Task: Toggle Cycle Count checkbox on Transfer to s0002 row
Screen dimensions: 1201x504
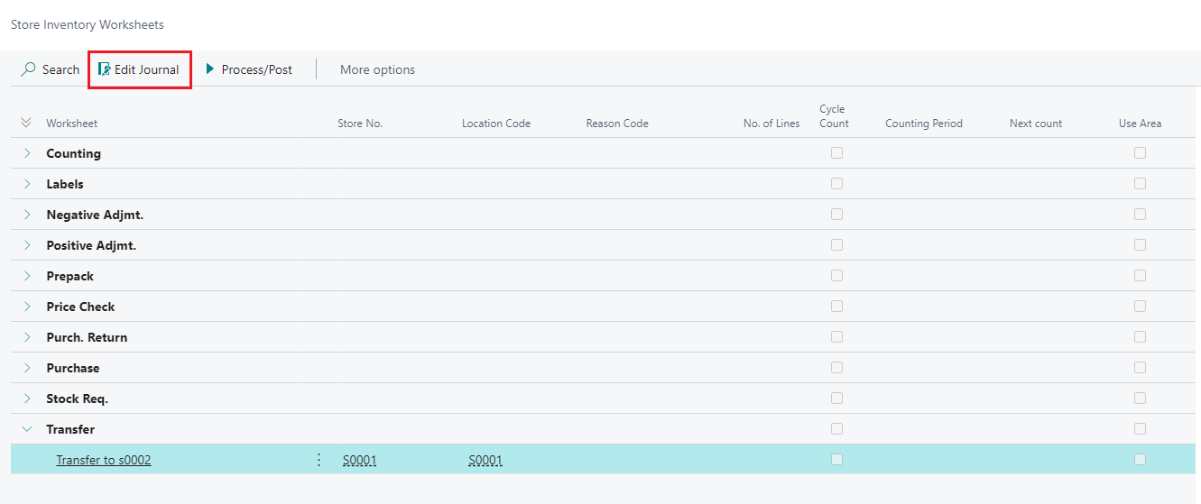Action: coord(836,460)
